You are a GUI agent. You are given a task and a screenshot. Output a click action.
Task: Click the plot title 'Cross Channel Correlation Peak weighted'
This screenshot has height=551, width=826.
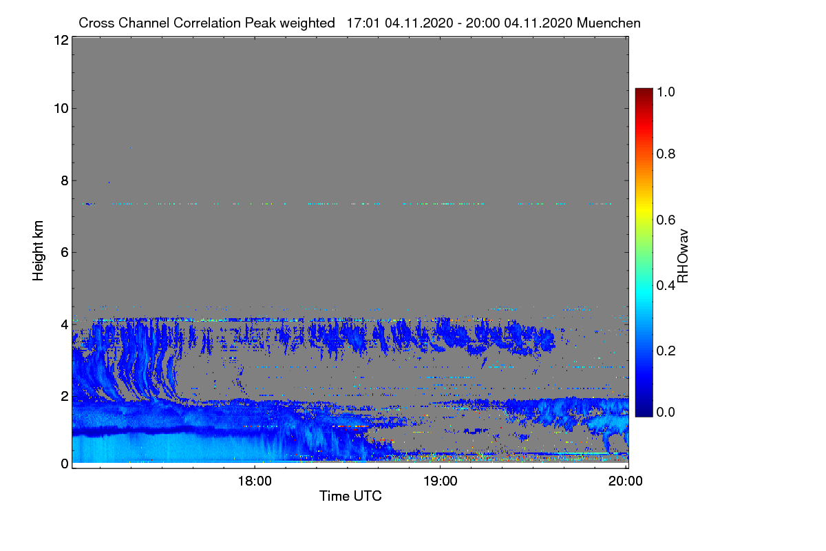tap(206, 23)
